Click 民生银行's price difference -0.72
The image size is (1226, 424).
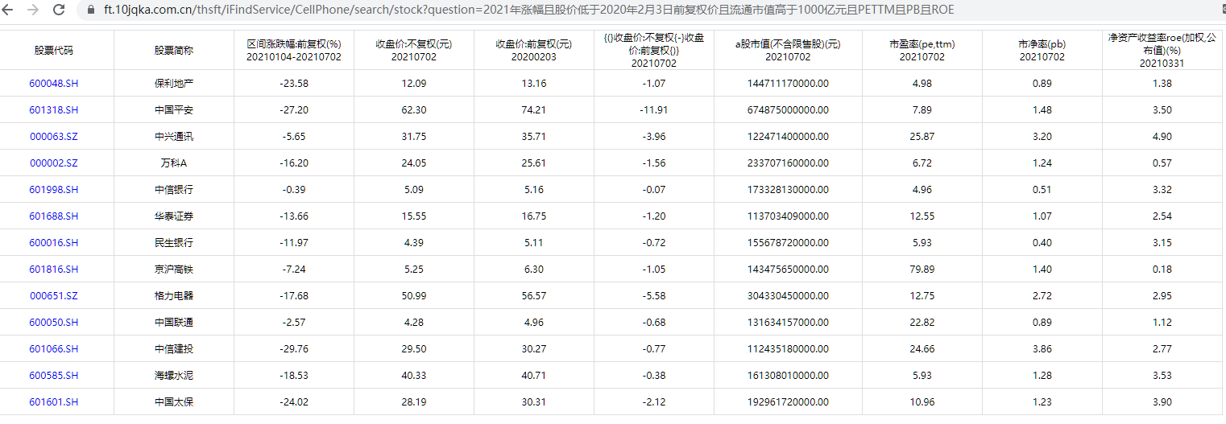654,243
